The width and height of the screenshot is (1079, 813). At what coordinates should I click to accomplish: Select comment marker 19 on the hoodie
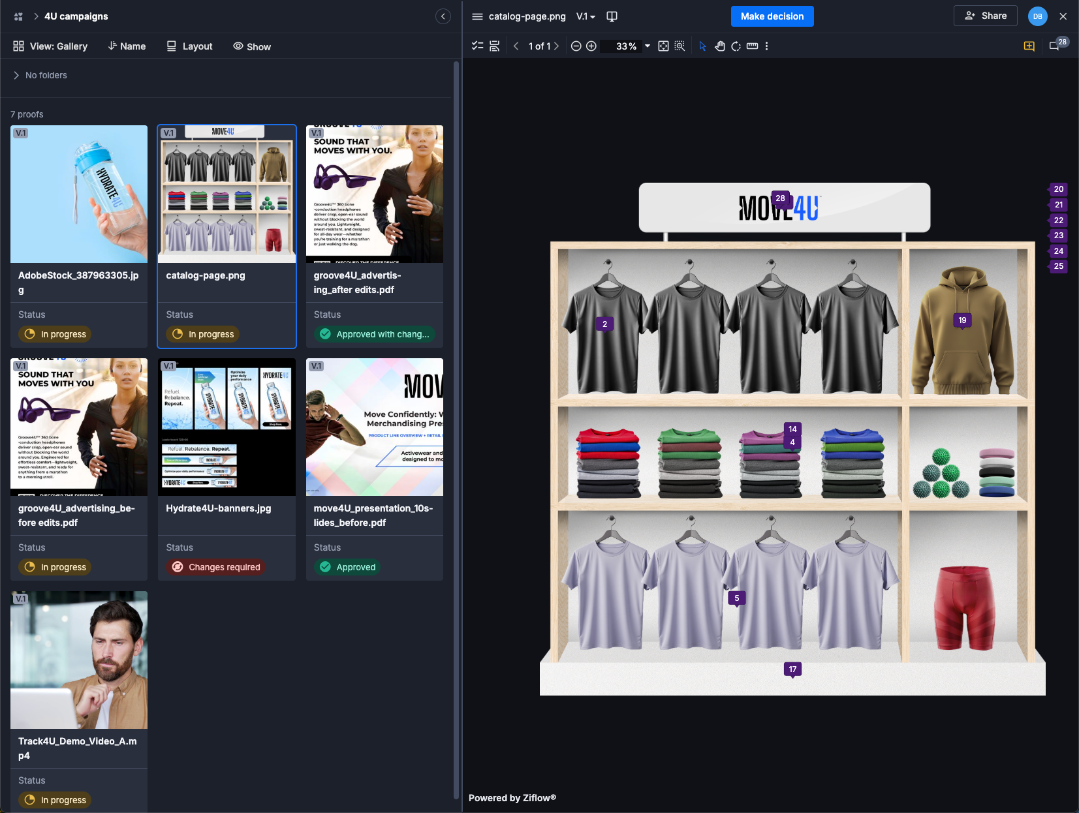962,320
